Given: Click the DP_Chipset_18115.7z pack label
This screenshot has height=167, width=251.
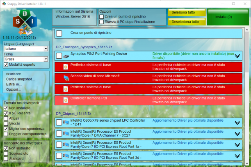Looking at the screenshot, I should tap(73, 114).
